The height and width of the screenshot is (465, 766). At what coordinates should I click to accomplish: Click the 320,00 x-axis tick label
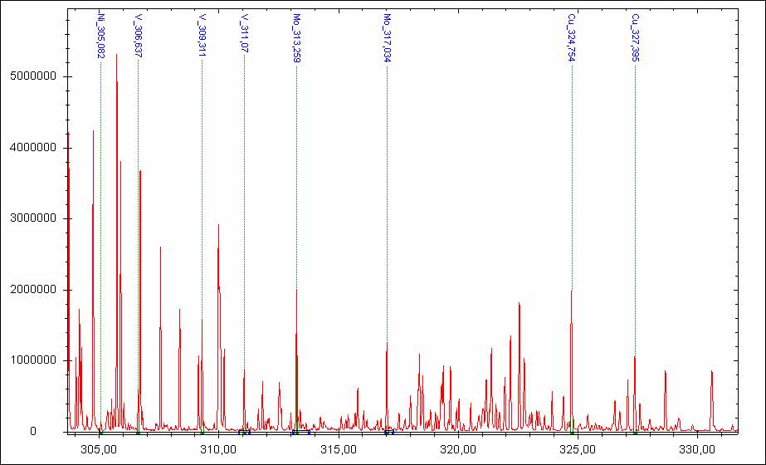[x=457, y=449]
